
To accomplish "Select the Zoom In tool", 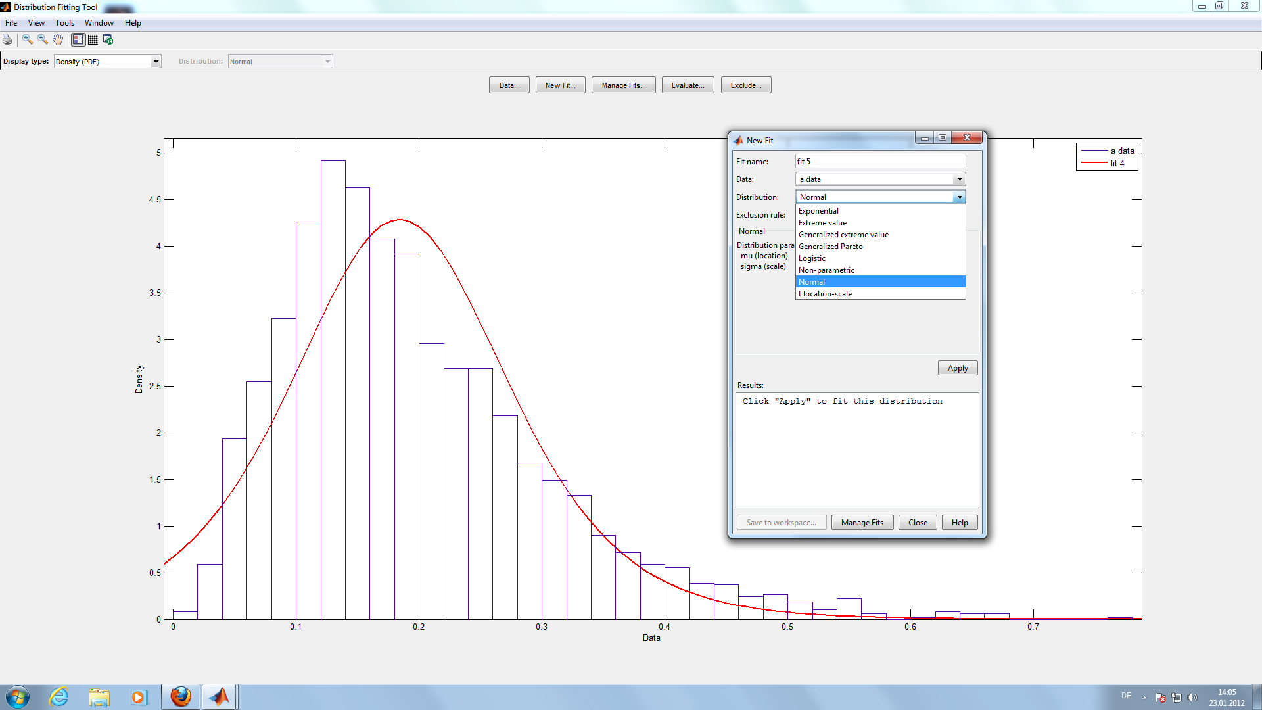I will (28, 40).
